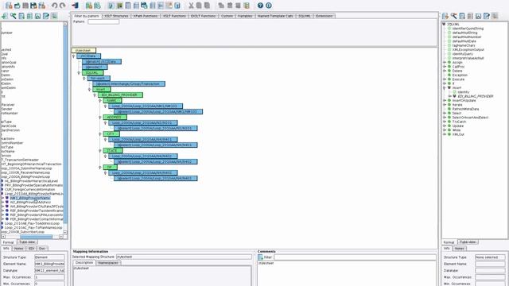Select the stylesheet root node in mapping

point(84,50)
